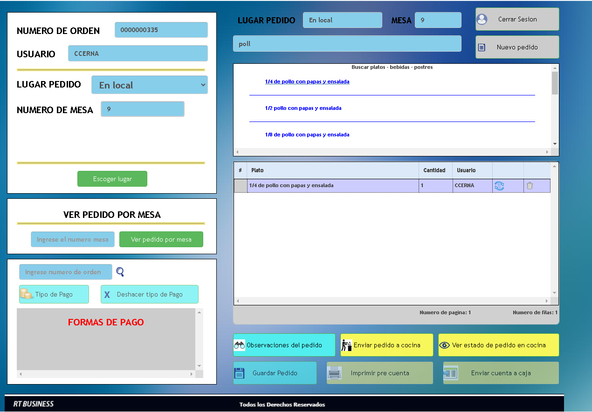Click the eye icon for kitchen order status
Image resolution: width=592 pixels, height=412 pixels.
point(445,345)
